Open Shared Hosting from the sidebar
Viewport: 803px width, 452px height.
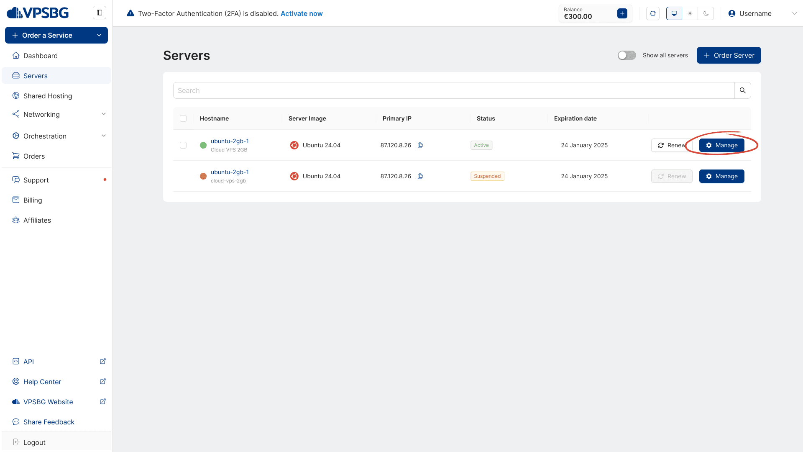[47, 96]
